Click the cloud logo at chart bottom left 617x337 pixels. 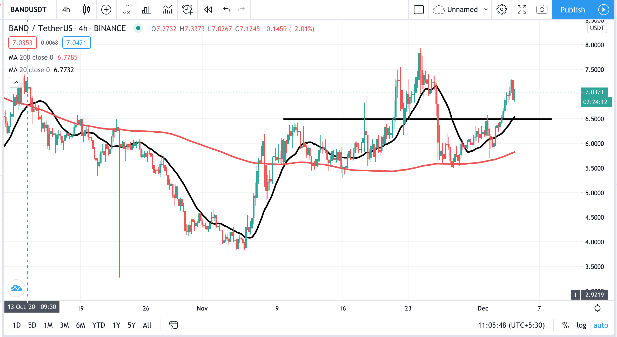click(16, 288)
